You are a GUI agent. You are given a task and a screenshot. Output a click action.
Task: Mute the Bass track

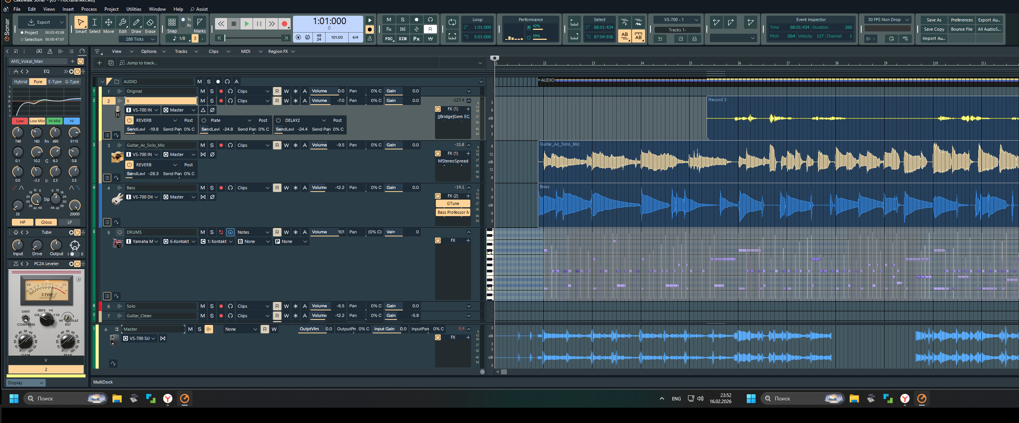point(203,188)
